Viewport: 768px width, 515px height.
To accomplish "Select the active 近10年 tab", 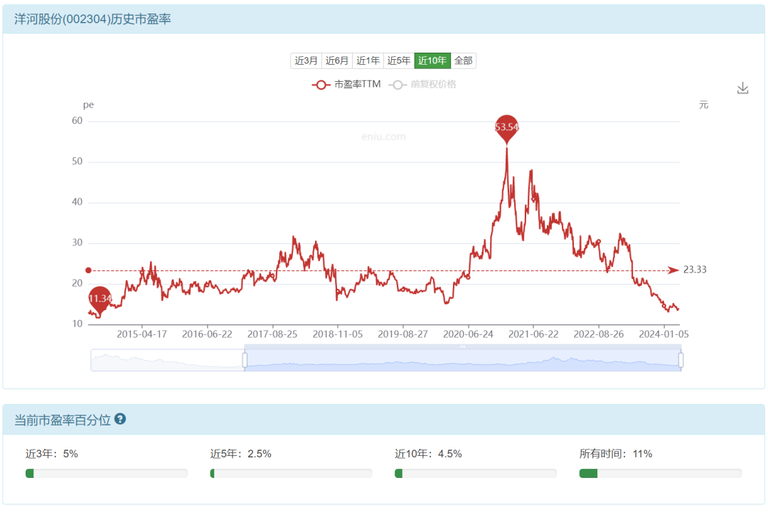I will (x=432, y=60).
